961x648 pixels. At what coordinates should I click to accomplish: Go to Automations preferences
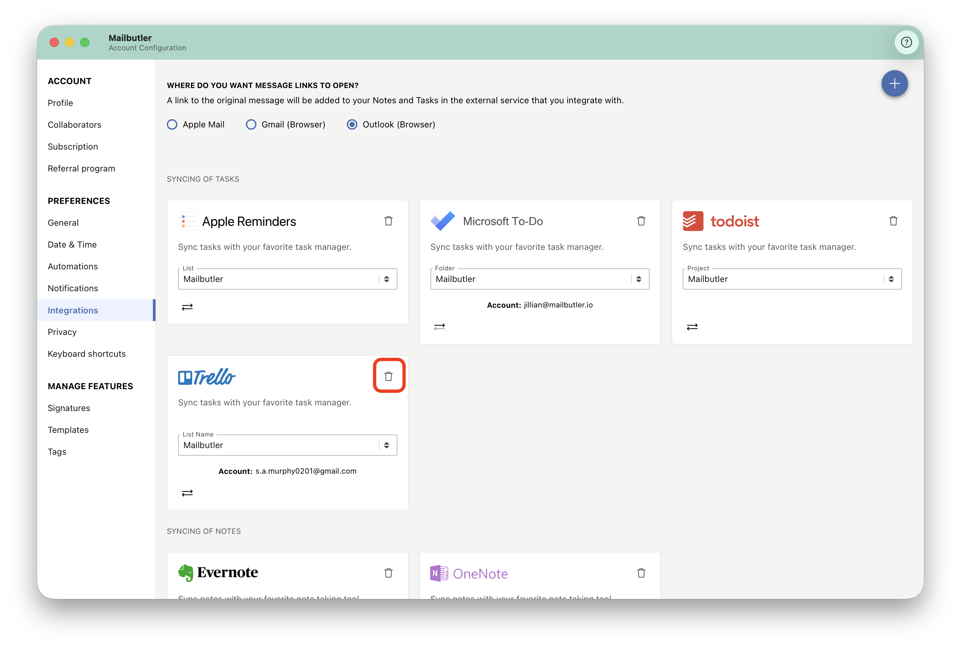(x=73, y=266)
